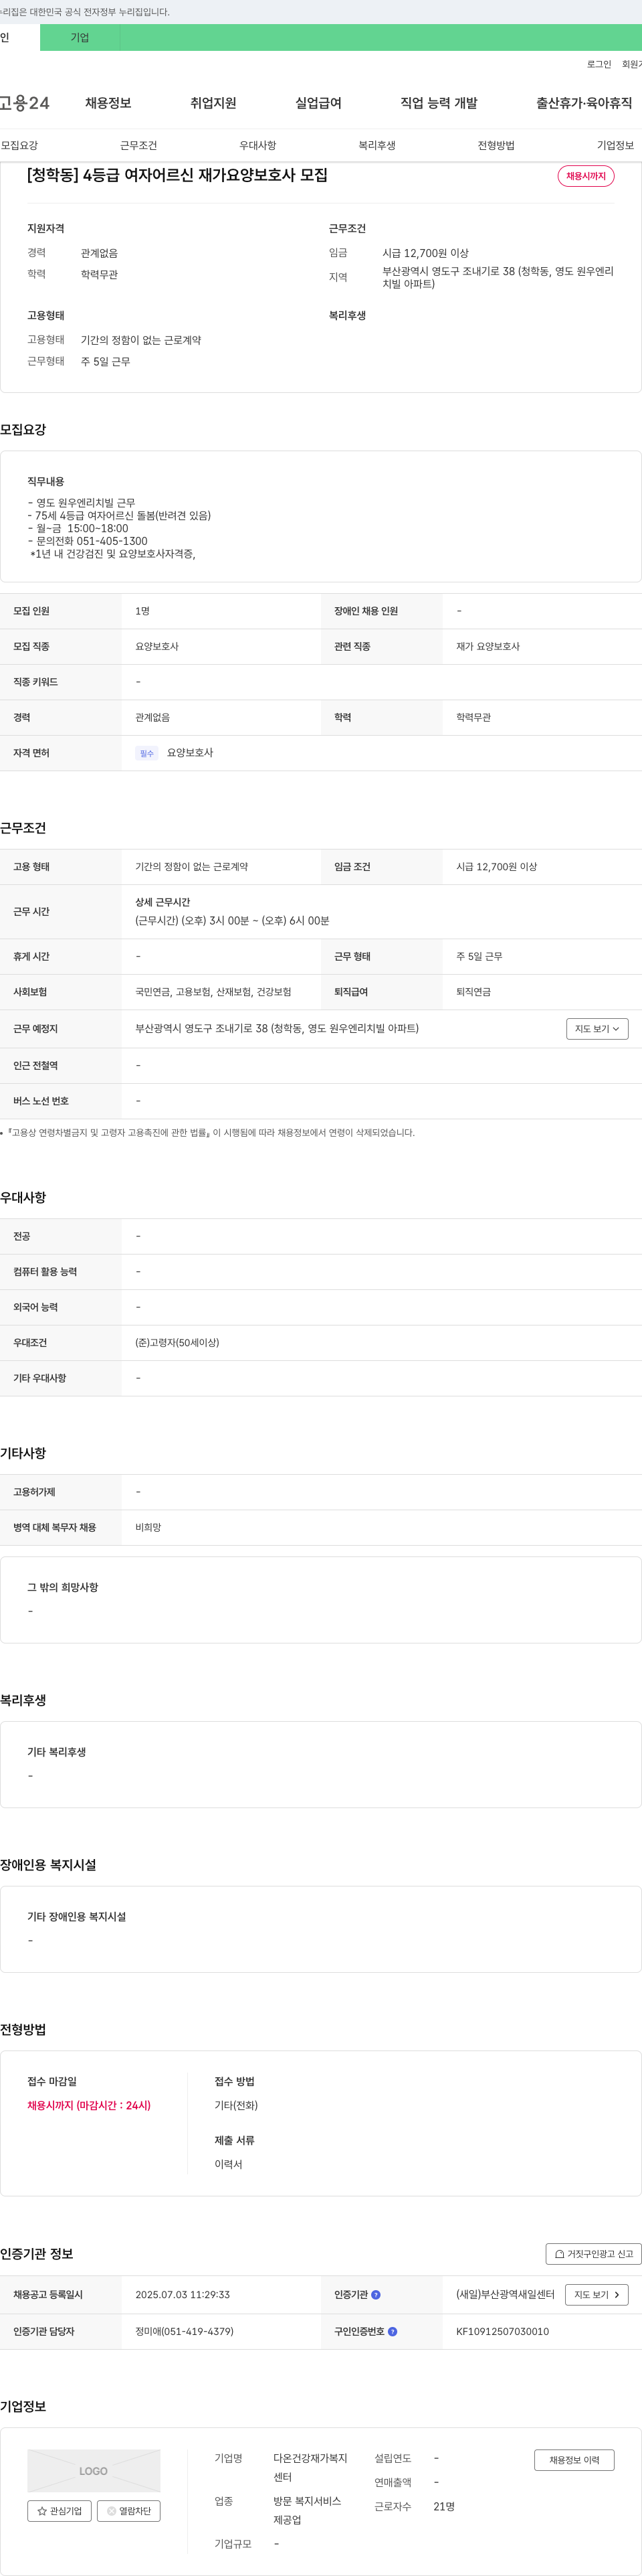Click 재가 요양보호사 related job value
Viewport: 642px width, 2576px height.
(x=488, y=647)
